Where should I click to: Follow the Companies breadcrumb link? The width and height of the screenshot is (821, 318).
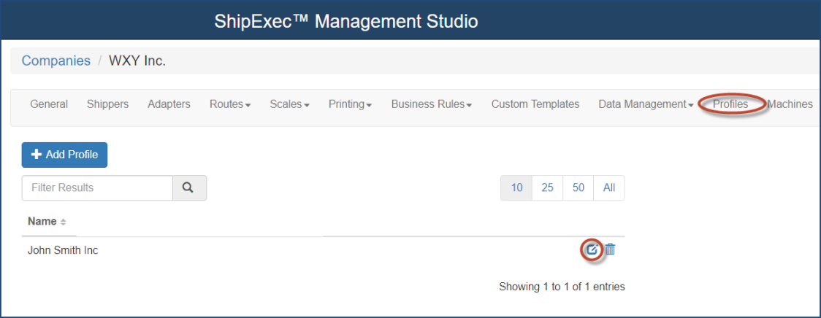56,61
